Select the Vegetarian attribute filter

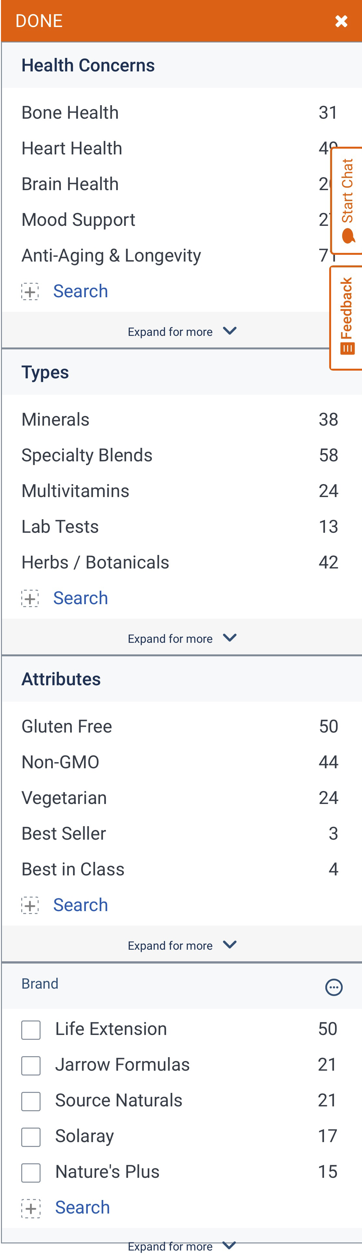(63, 798)
